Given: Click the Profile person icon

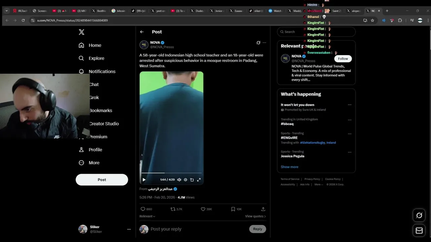Looking at the screenshot, I should point(81,150).
